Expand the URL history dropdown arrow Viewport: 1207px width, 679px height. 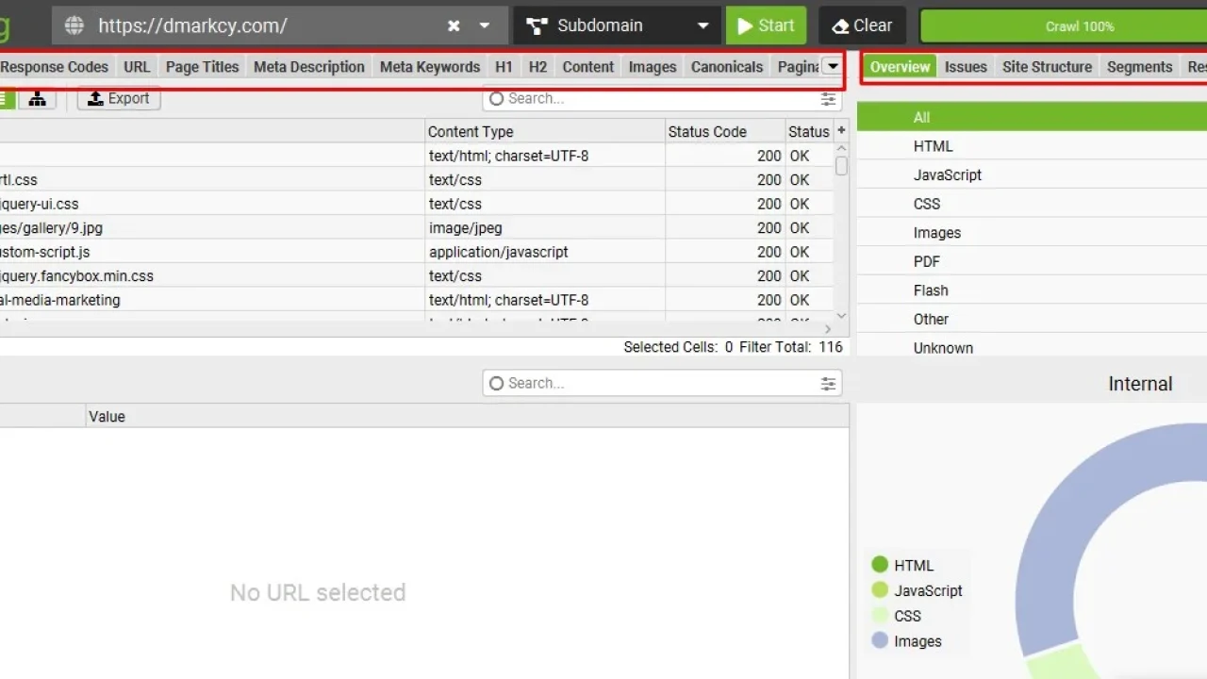[485, 25]
